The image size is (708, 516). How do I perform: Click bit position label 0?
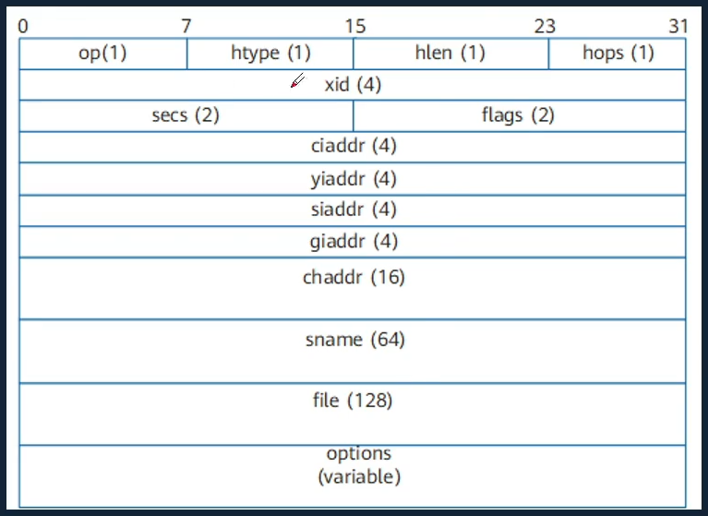[x=23, y=27]
